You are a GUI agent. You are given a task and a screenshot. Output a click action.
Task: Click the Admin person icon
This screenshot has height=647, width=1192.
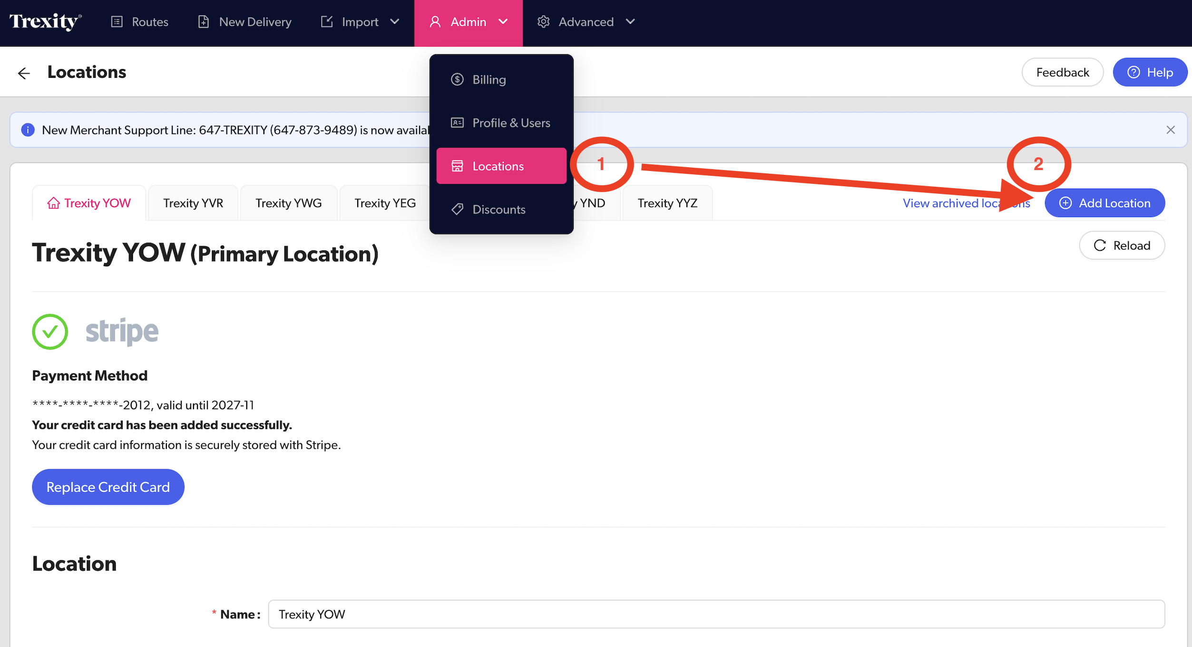tap(435, 22)
